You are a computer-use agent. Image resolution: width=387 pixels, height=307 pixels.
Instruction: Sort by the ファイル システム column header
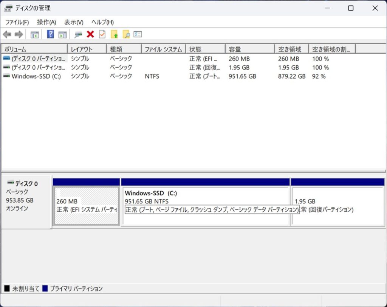coord(164,49)
